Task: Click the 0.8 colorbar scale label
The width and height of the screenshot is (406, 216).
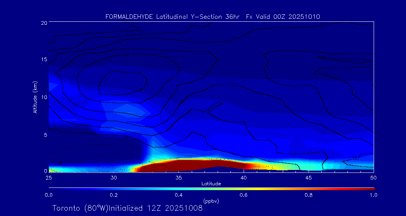Action: coord(309,195)
